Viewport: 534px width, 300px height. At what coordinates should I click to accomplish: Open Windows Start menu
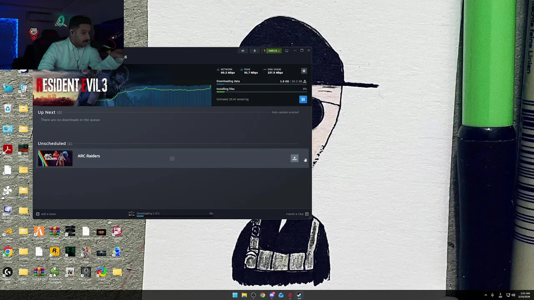235,295
